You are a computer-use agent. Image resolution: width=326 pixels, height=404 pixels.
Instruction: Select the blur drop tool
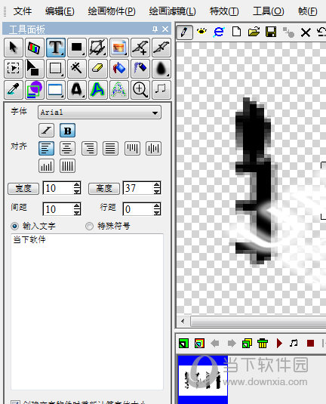coord(161,69)
